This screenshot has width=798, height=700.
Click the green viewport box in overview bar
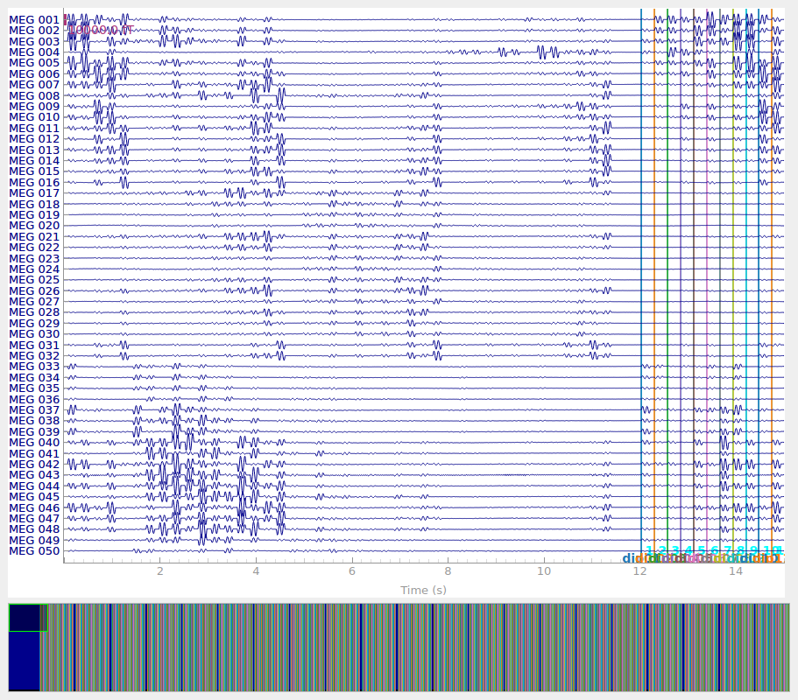pos(28,617)
